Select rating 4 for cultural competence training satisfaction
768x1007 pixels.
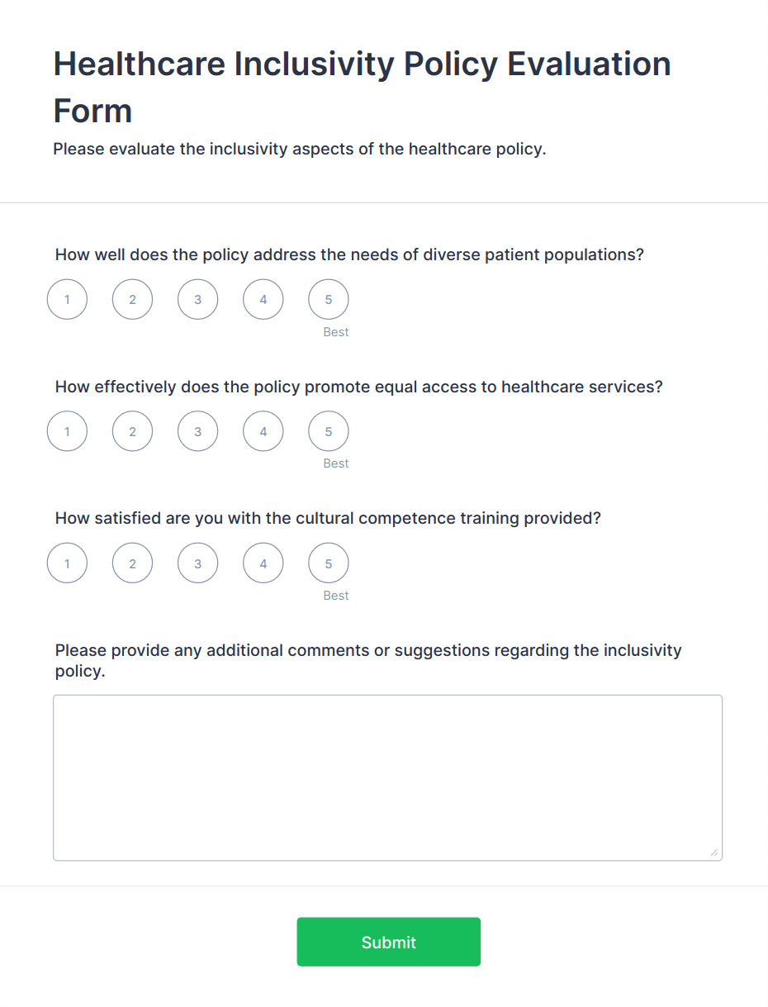point(263,563)
